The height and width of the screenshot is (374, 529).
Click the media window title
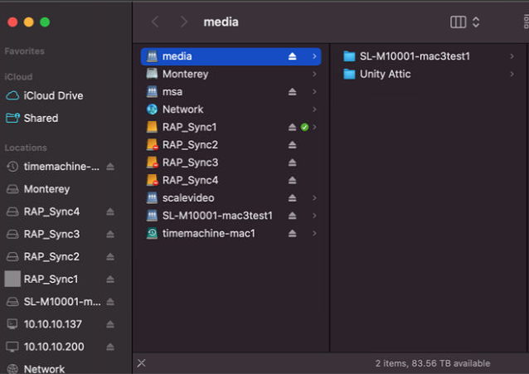tap(221, 22)
